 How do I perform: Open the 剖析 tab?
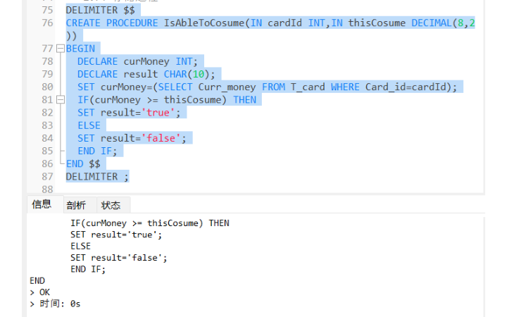(76, 205)
